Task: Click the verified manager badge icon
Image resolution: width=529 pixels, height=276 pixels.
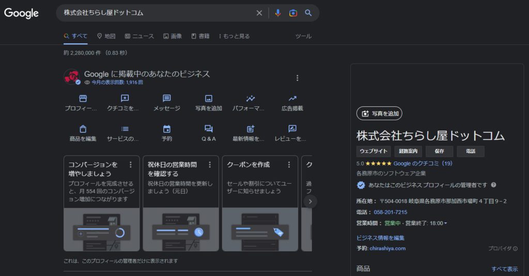Action: click(361, 185)
